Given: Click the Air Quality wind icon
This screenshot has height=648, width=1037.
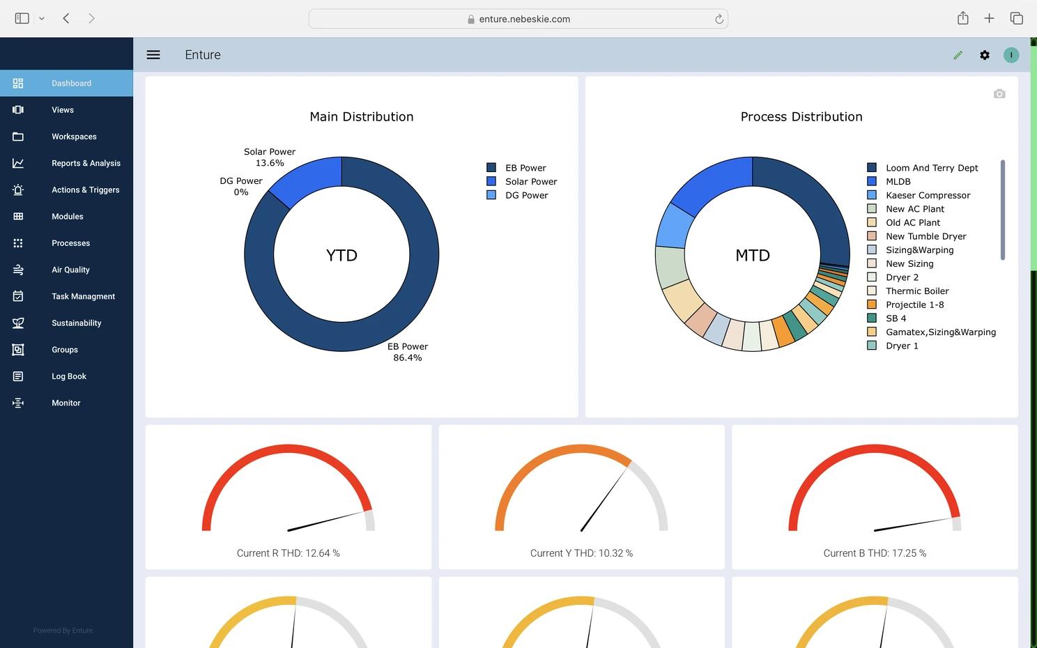Looking at the screenshot, I should [18, 270].
